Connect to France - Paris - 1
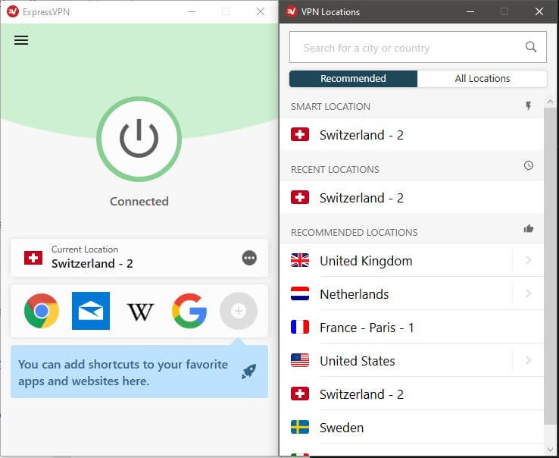Screen dimensions: 559x458 pos(412,328)
